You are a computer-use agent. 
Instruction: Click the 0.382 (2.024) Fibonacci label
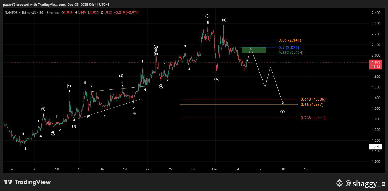291,53
